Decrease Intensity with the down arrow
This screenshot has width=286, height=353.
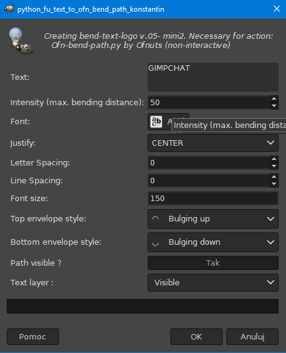point(274,106)
